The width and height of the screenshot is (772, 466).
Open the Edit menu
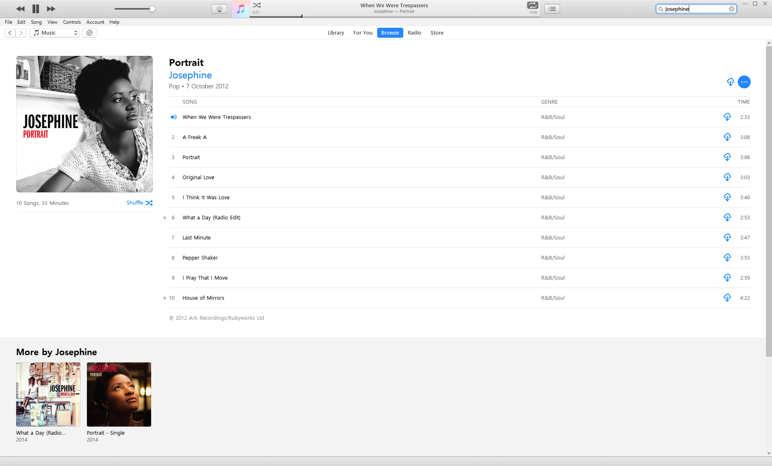[x=21, y=22]
